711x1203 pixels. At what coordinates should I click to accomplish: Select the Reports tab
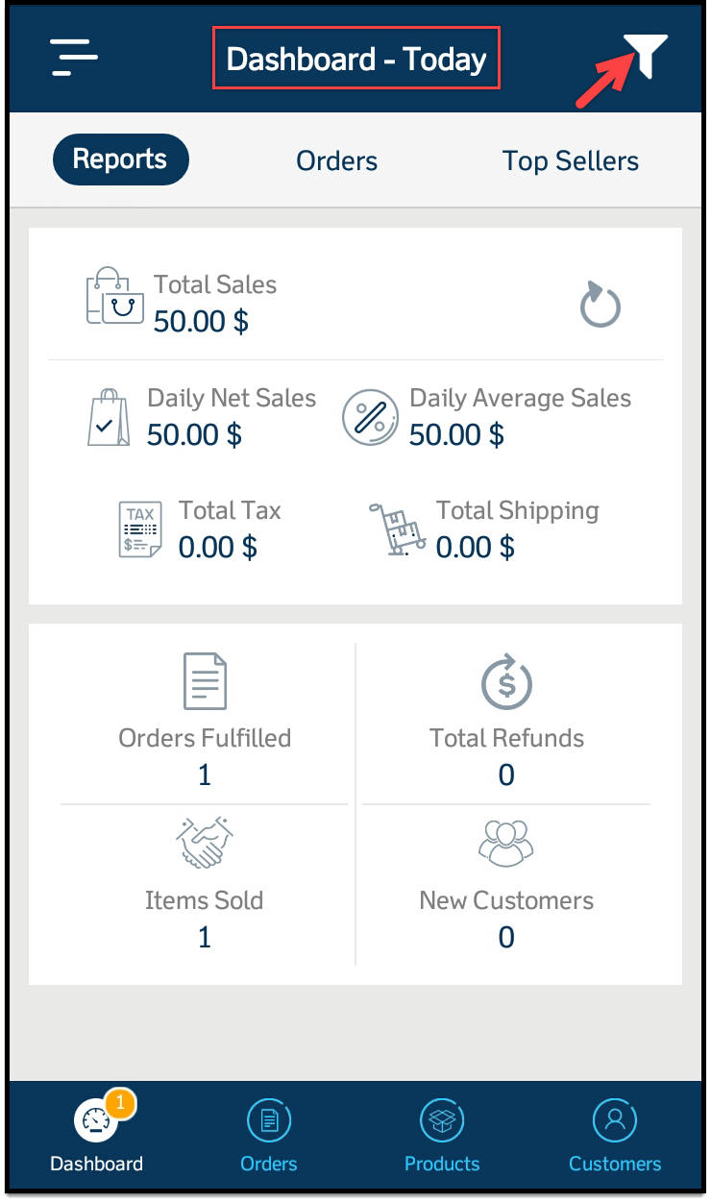[x=120, y=160]
